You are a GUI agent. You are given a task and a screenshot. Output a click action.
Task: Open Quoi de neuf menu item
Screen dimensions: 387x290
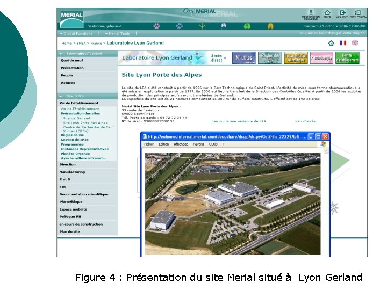[72, 60]
